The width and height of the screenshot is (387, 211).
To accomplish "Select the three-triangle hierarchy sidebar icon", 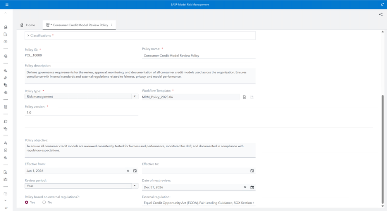I will 5,71.
